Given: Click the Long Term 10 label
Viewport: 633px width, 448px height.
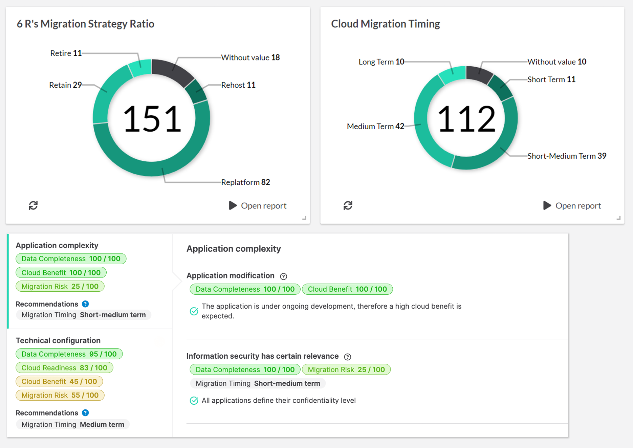Looking at the screenshot, I should click(381, 62).
